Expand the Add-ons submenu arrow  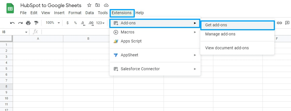point(195,23)
